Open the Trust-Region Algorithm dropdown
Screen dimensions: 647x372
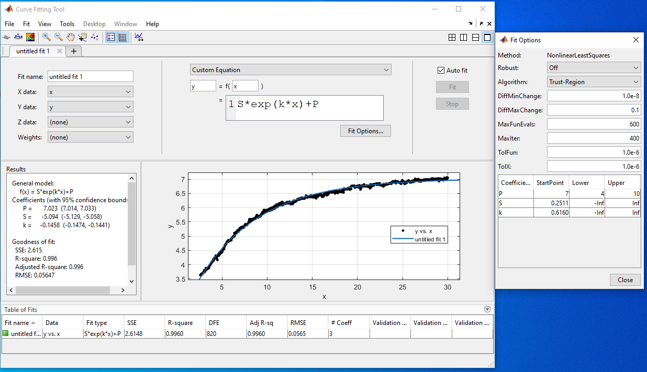click(x=594, y=82)
